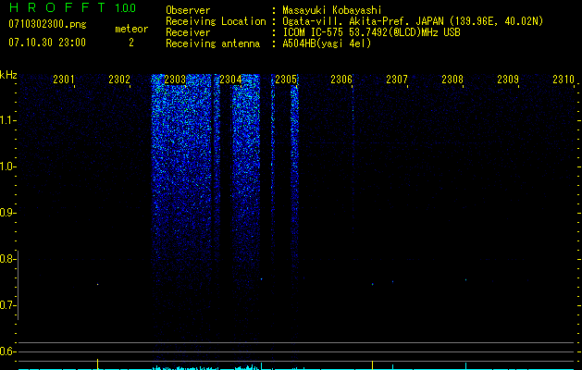The image size is (582, 370).
Task: Click the HROFFT 1.0.0 title text
Action: (73, 7)
